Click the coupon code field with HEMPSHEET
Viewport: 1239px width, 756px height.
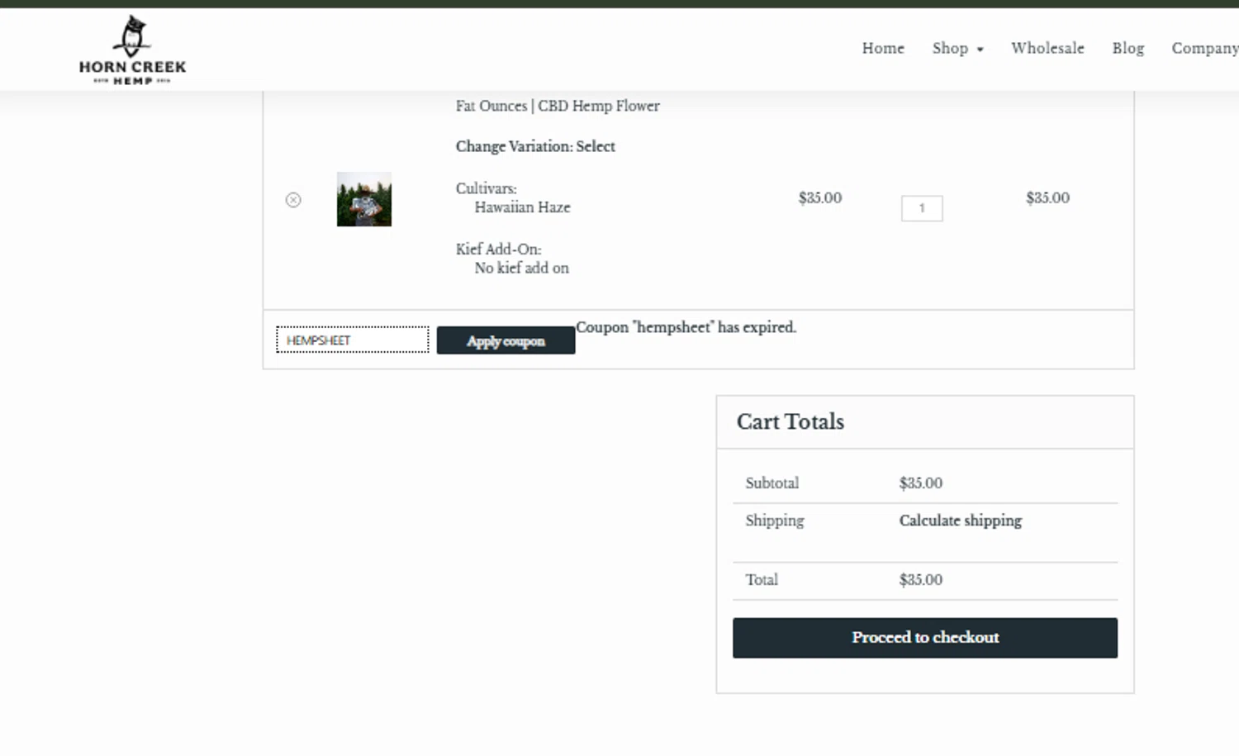coord(353,340)
